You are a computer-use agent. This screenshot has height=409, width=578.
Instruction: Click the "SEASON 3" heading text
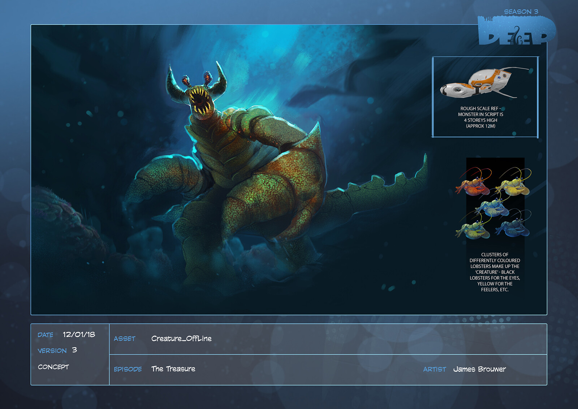(x=521, y=12)
